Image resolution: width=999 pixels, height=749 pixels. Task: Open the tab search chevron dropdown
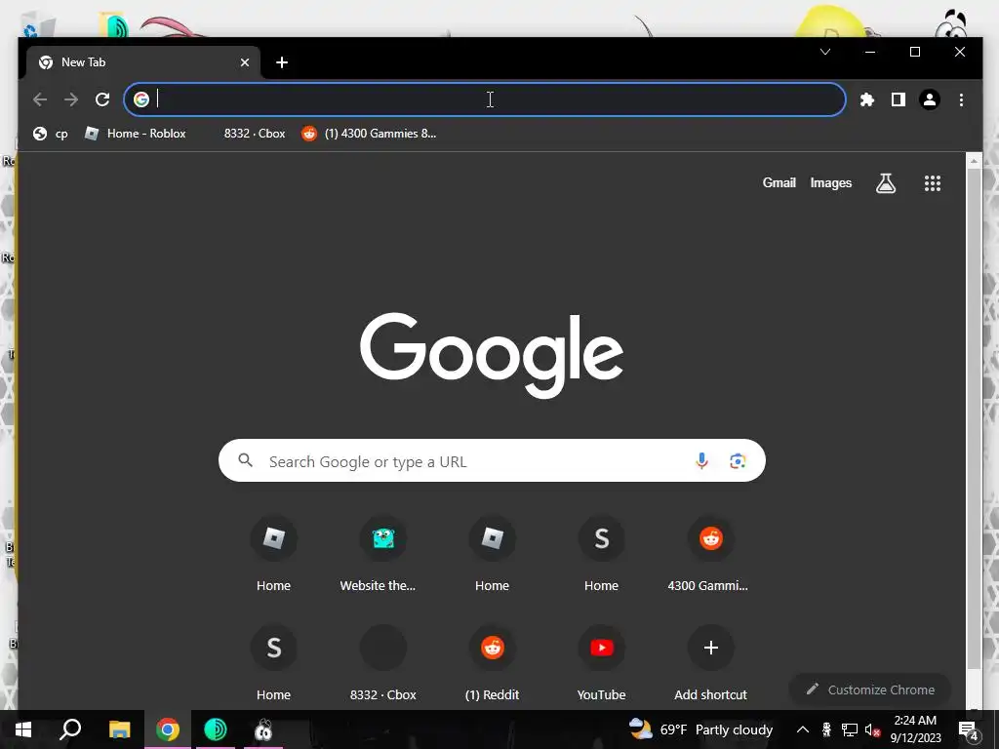point(825,52)
